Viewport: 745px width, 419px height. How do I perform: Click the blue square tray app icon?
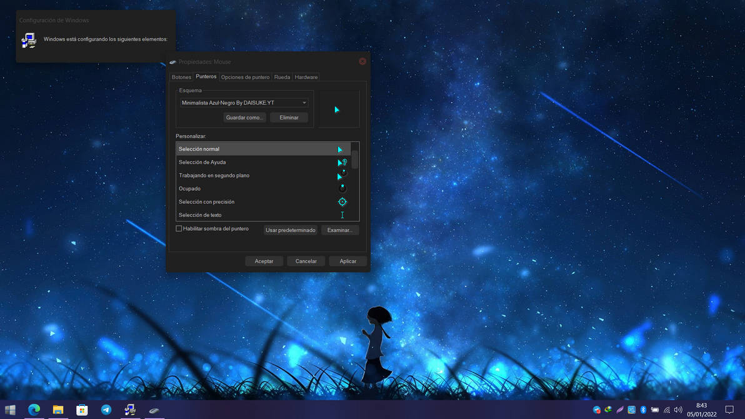click(x=631, y=410)
